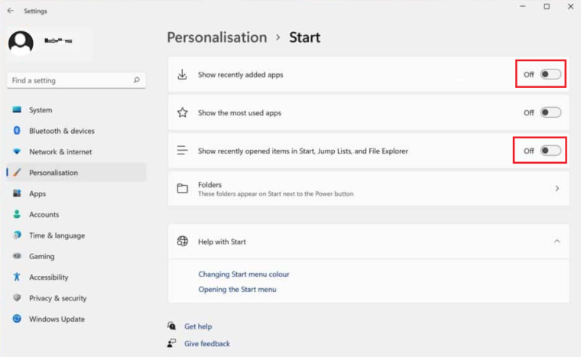Click the Privacy & security shield icon
Viewport: 581px width, 357px height.
pos(17,298)
